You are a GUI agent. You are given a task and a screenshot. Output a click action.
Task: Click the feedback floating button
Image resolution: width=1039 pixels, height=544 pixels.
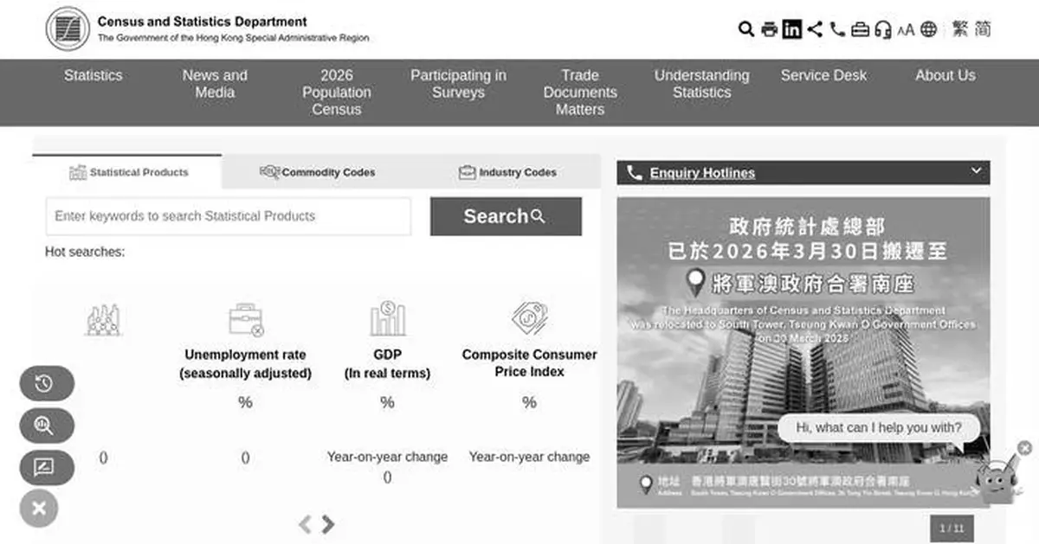(x=47, y=468)
